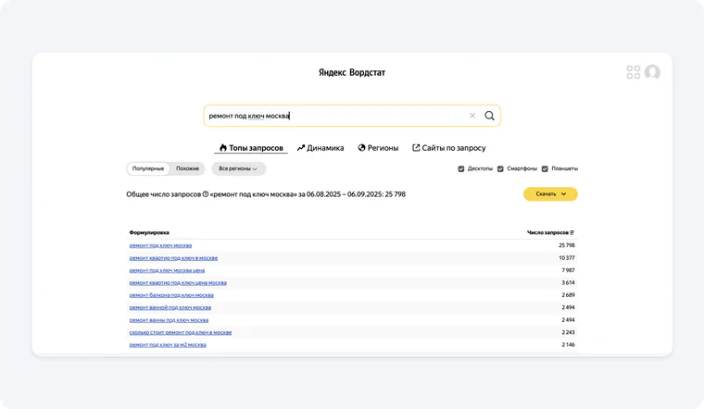Open the user profile avatar
704x409 pixels.
point(652,72)
